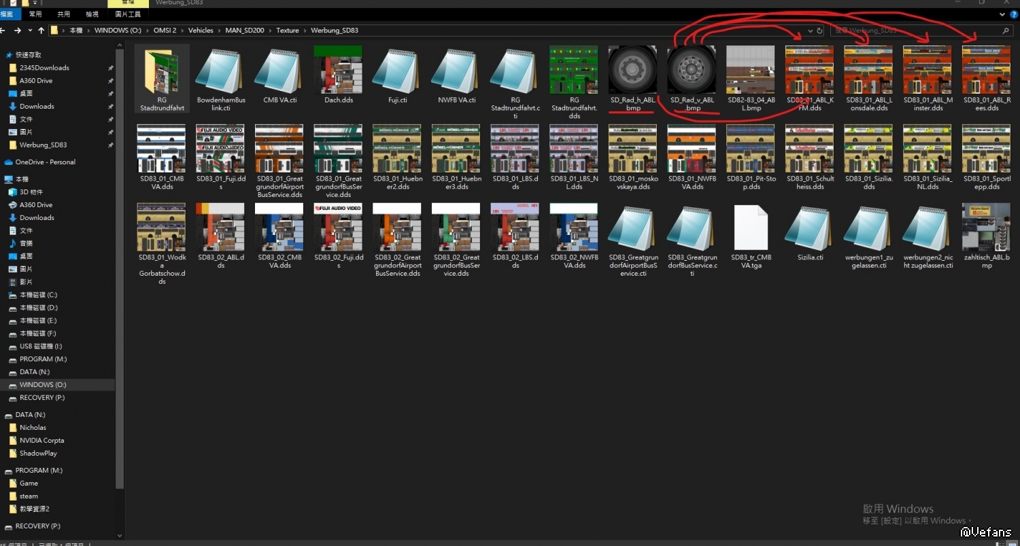Viewport: 1020px width, 546px height.
Task: Click the Back navigation arrow
Action: tap(3, 31)
